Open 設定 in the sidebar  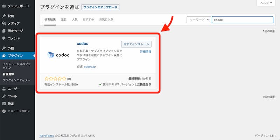point(17,104)
